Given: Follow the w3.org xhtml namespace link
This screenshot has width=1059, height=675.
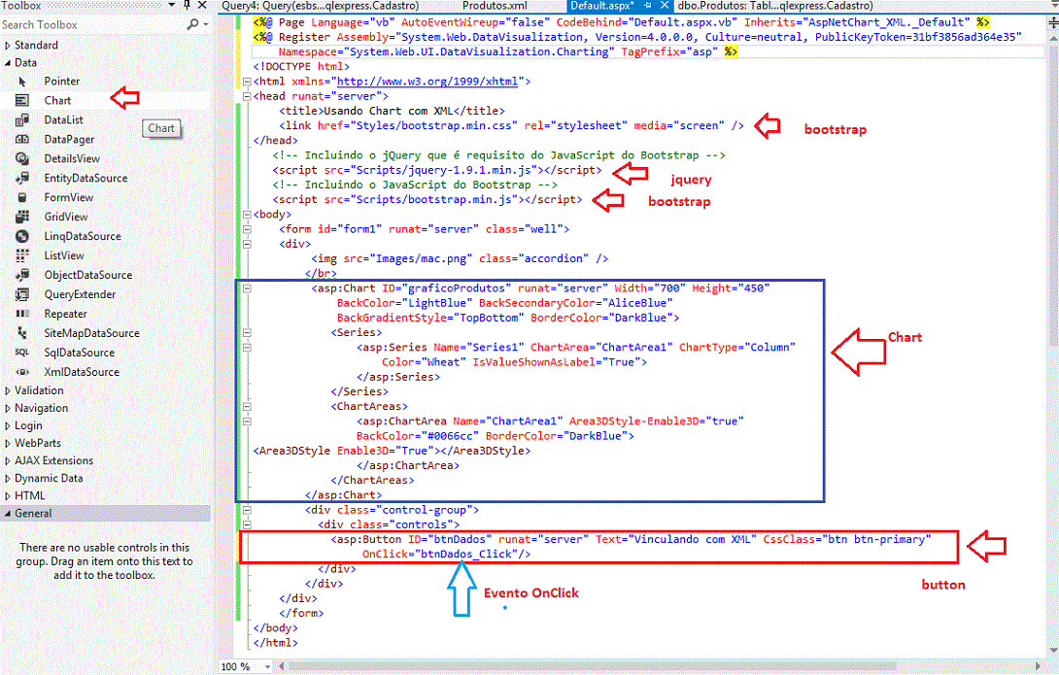Looking at the screenshot, I should point(427,82).
